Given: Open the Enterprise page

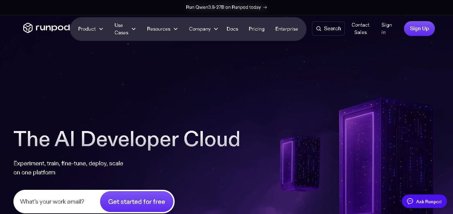Looking at the screenshot, I should click(287, 29).
